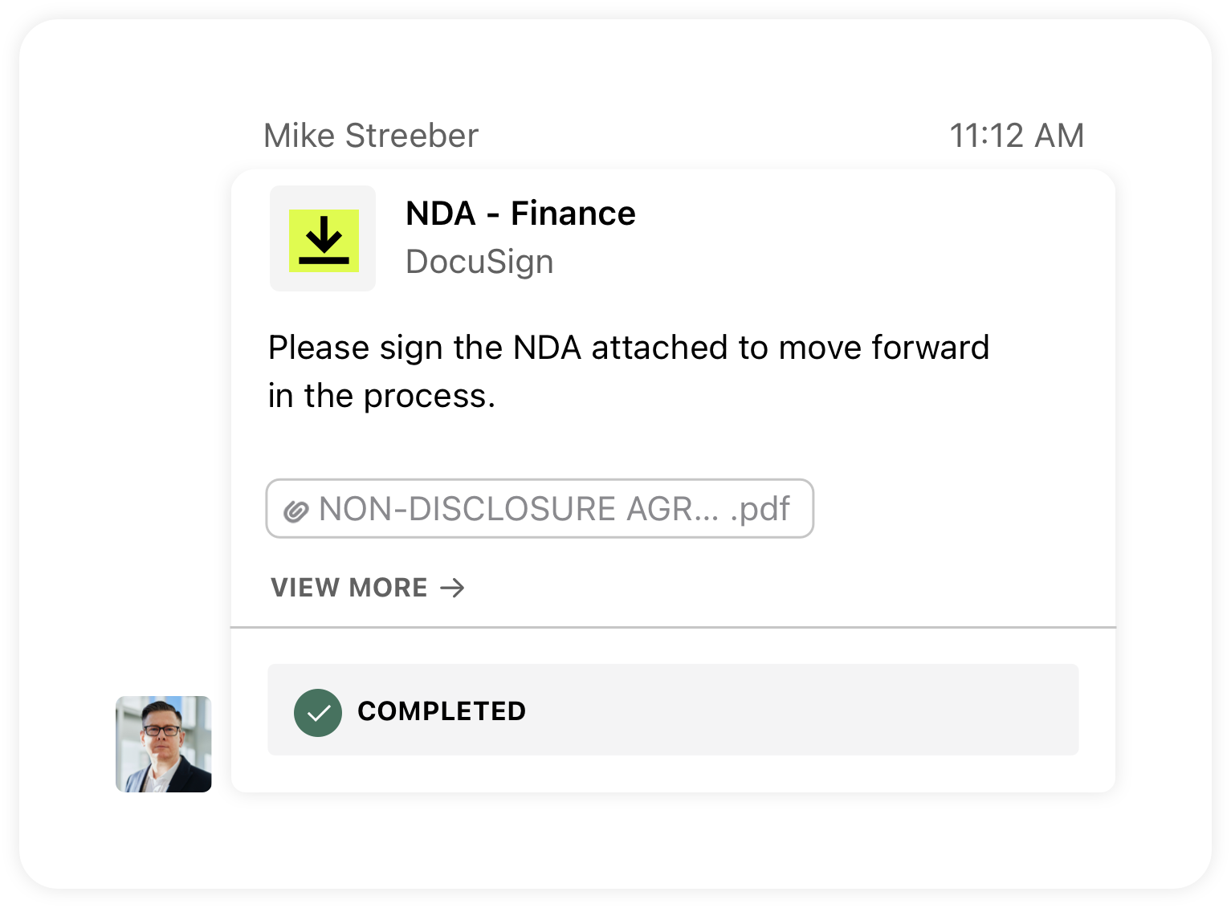Click the gray tile around download icon
The height and width of the screenshot is (908, 1231).
click(323, 238)
